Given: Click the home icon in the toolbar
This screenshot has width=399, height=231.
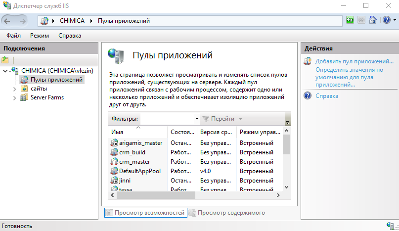Looking at the screenshot, I should point(373,21).
